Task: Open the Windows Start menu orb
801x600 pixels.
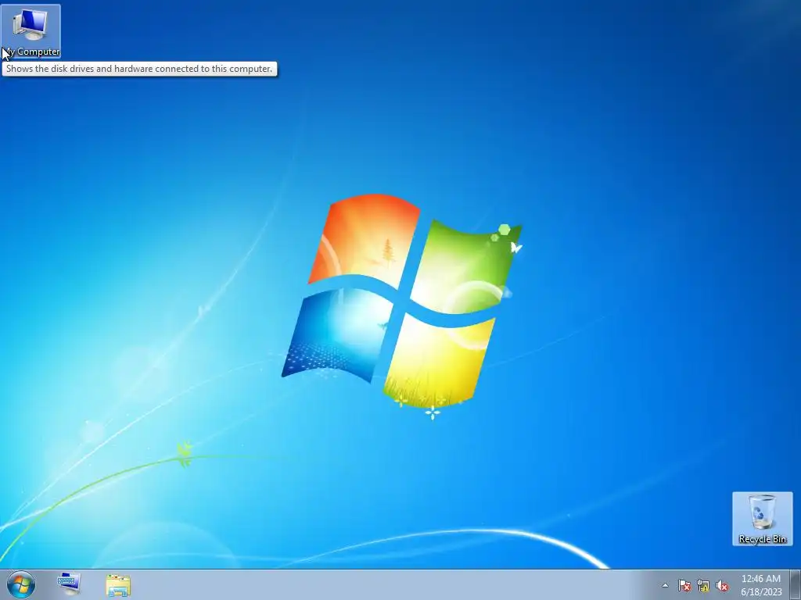Action: 21,584
